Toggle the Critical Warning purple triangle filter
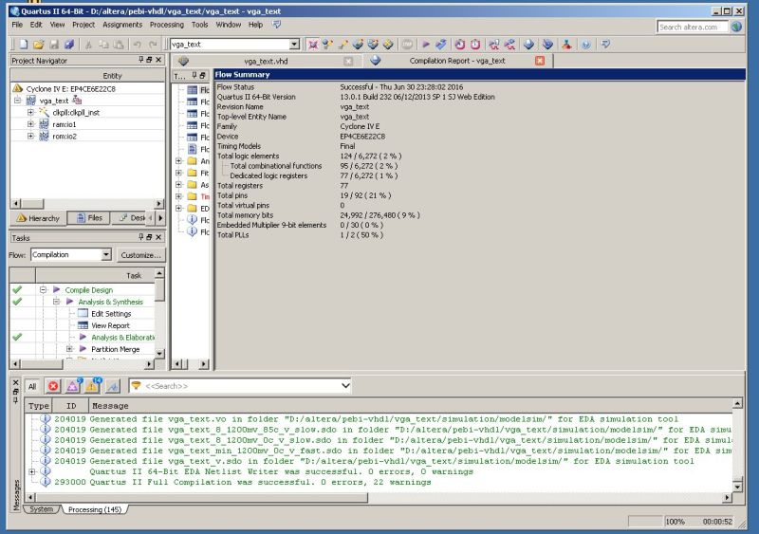Viewport: 759px width, 534px height. [x=73, y=386]
